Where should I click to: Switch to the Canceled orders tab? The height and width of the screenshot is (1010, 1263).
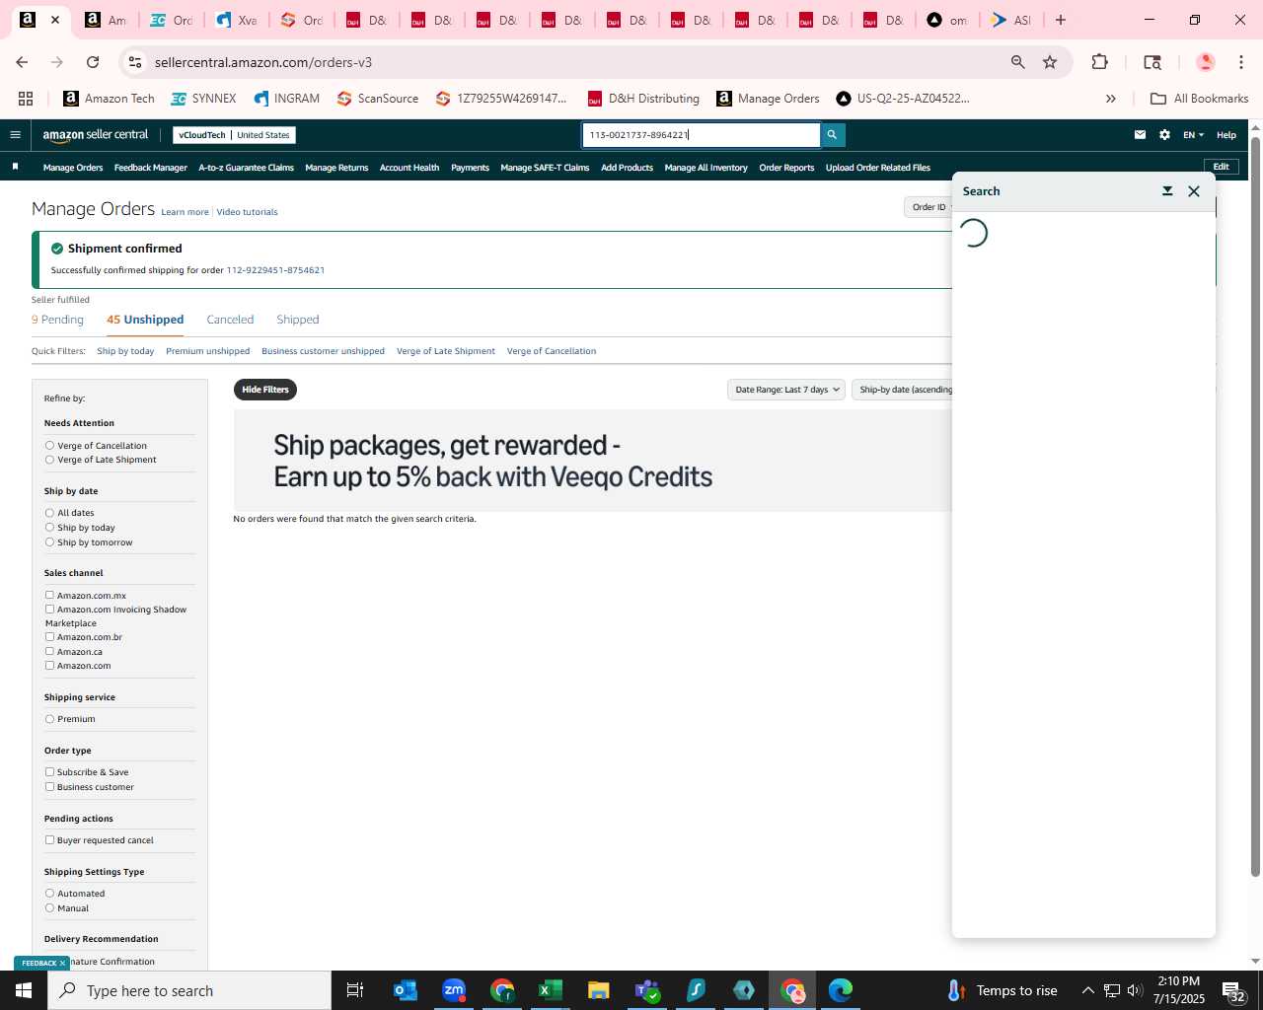click(230, 320)
